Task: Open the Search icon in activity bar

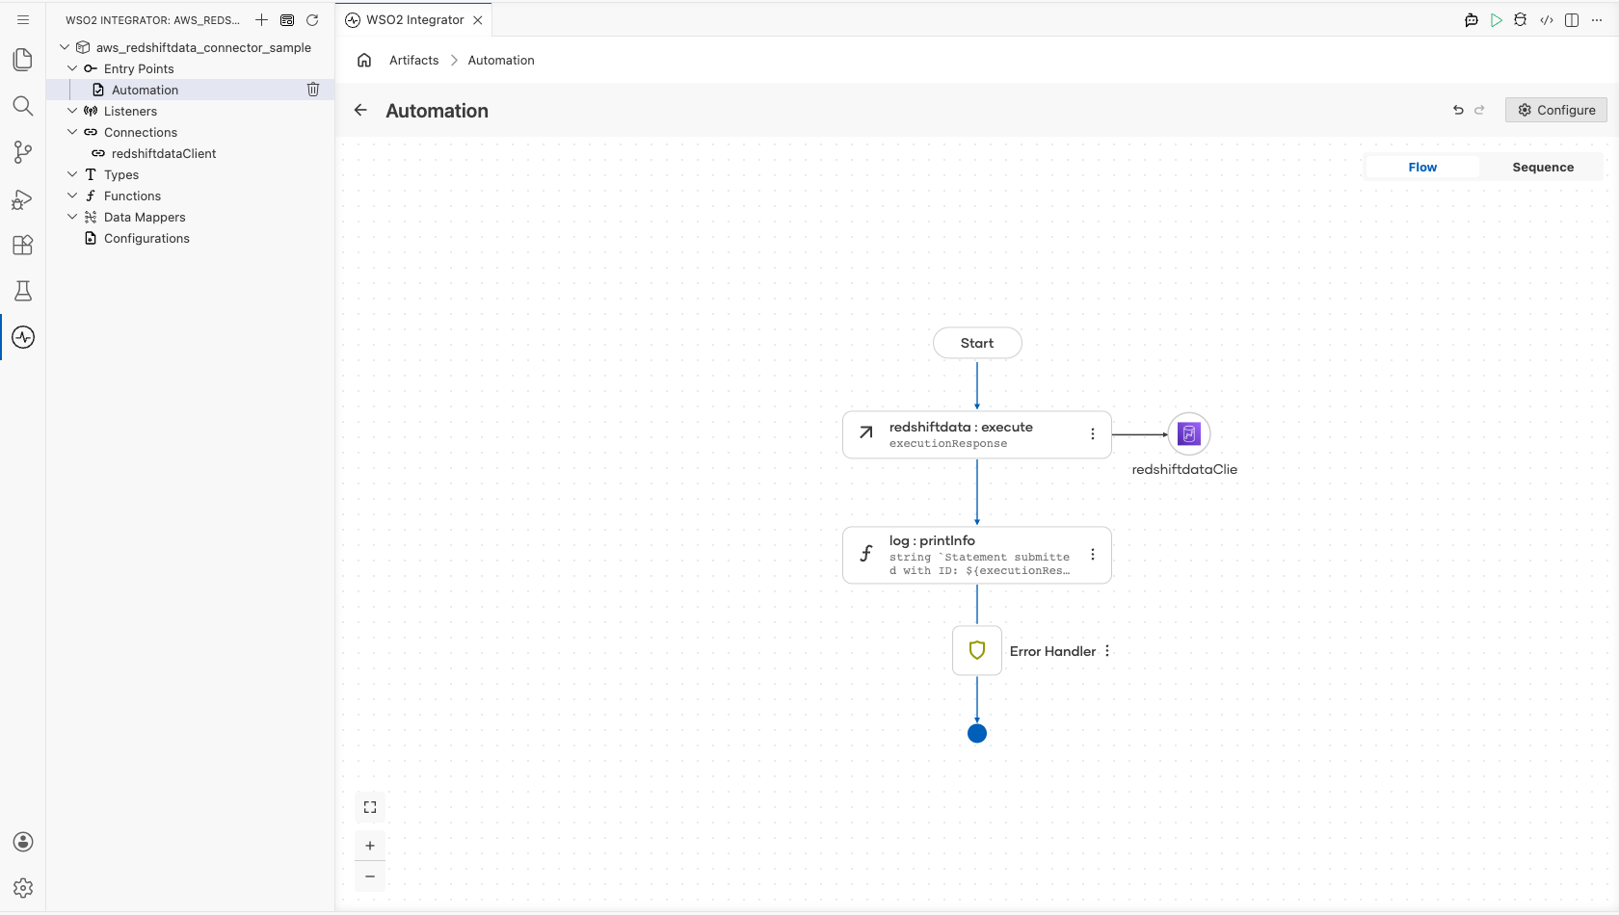Action: tap(23, 106)
